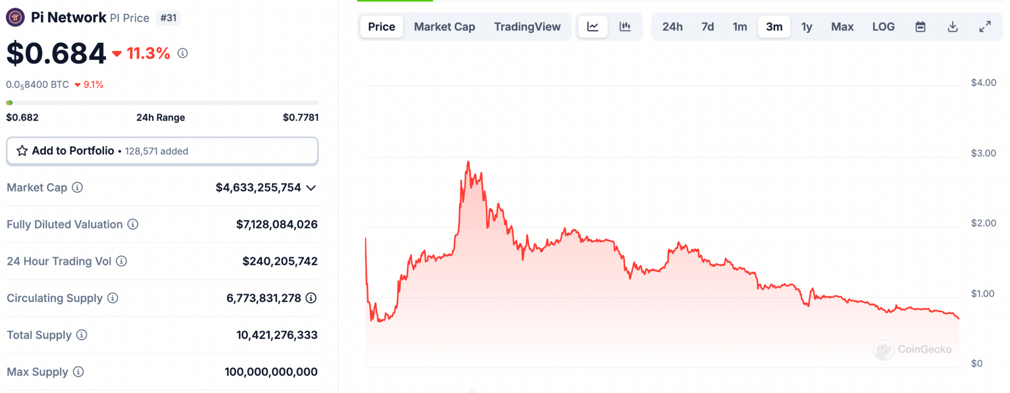Click info icon beside Fully Diluted Valuation
This screenshot has width=1010, height=393.
coord(133,225)
